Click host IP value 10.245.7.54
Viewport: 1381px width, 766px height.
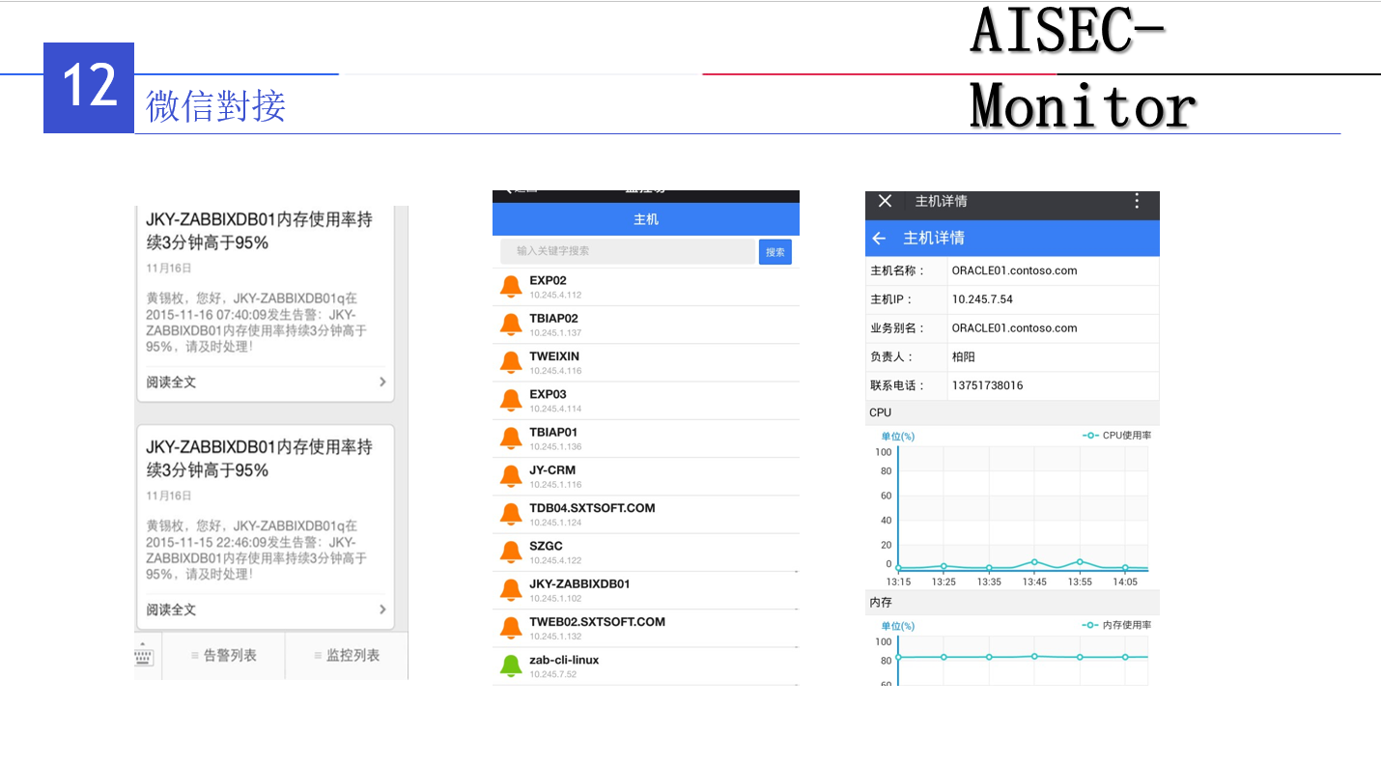click(982, 299)
